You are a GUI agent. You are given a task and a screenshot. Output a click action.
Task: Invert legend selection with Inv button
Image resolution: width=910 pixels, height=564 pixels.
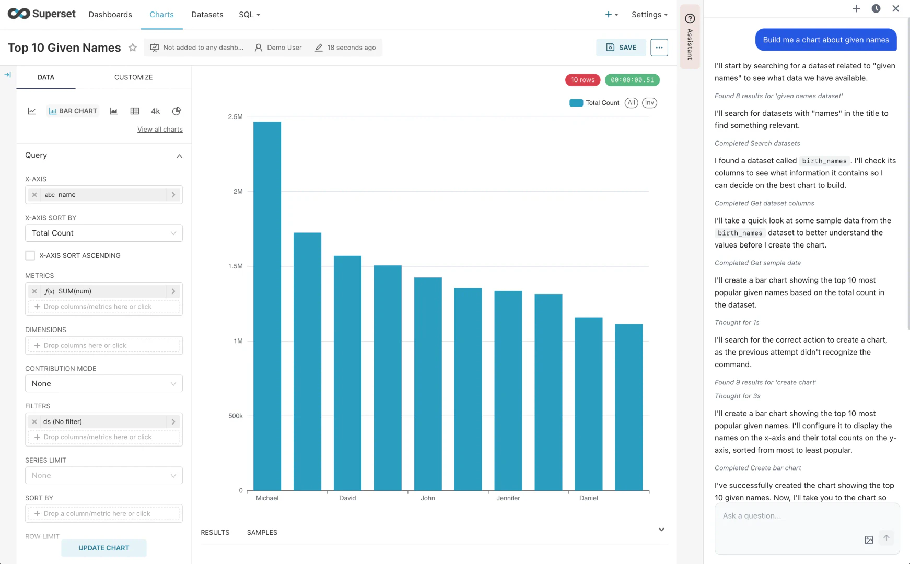click(x=649, y=103)
